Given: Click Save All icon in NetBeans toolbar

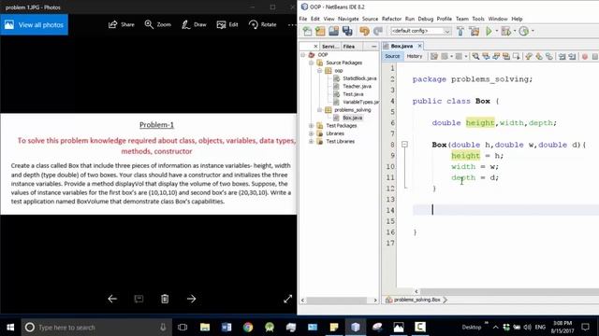Looking at the screenshot, I should click(347, 31).
